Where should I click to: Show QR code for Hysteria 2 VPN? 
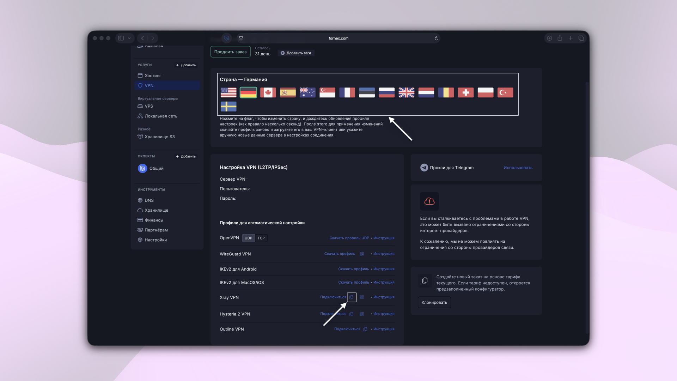pyautogui.click(x=361, y=314)
